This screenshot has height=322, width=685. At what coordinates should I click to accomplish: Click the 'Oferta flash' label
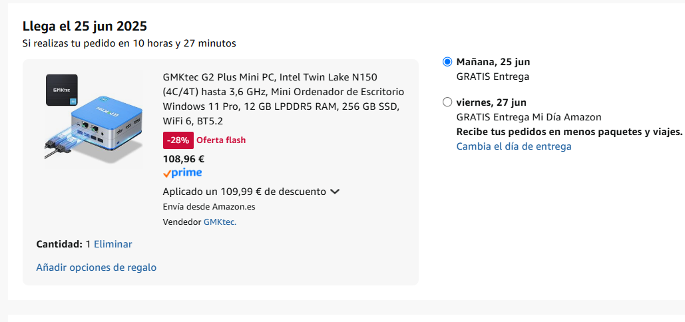tap(221, 140)
